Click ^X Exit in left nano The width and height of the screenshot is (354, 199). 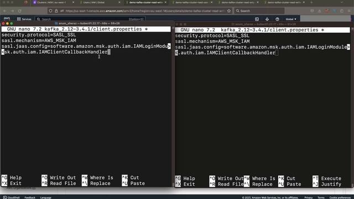pos(12,184)
